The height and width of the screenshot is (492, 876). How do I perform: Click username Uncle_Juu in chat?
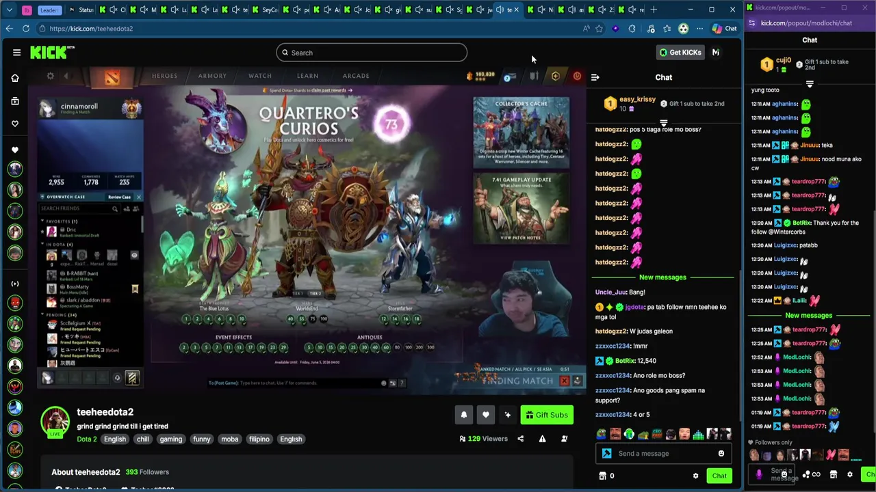tap(610, 292)
